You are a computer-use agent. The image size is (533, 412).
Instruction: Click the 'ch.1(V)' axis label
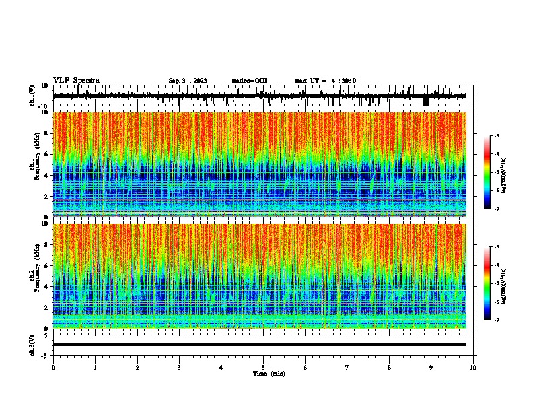point(32,96)
